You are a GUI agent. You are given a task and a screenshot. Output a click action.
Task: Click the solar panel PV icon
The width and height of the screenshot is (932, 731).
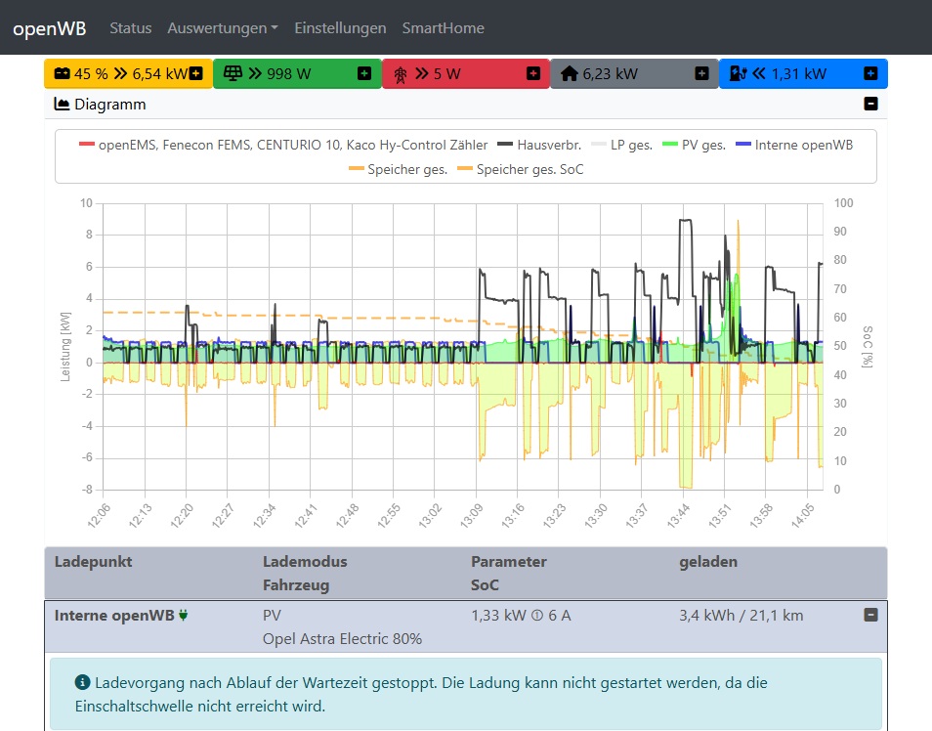(x=233, y=73)
